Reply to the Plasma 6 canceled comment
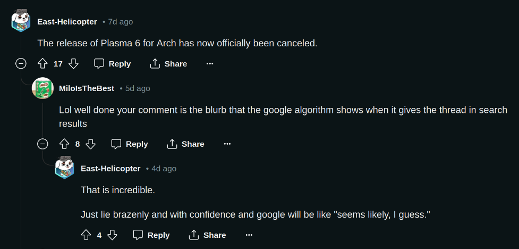This screenshot has height=249, width=519. (113, 64)
